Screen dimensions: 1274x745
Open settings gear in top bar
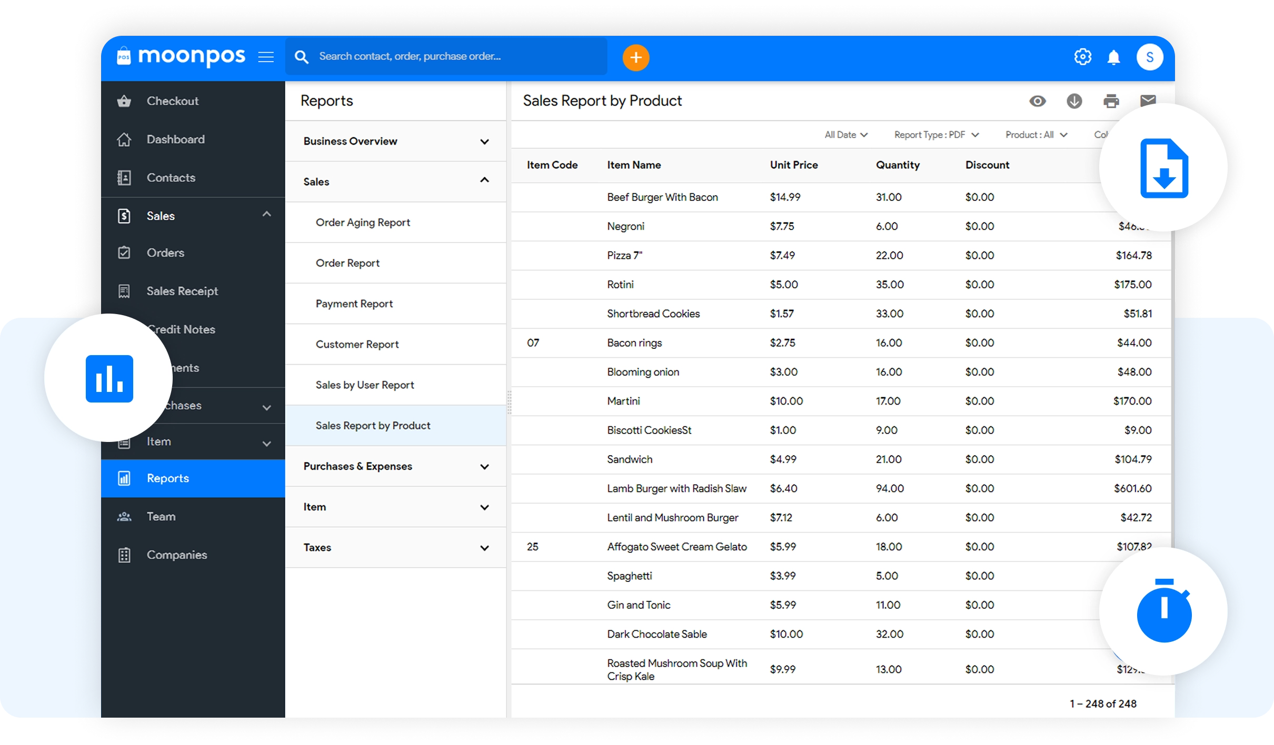pos(1082,57)
